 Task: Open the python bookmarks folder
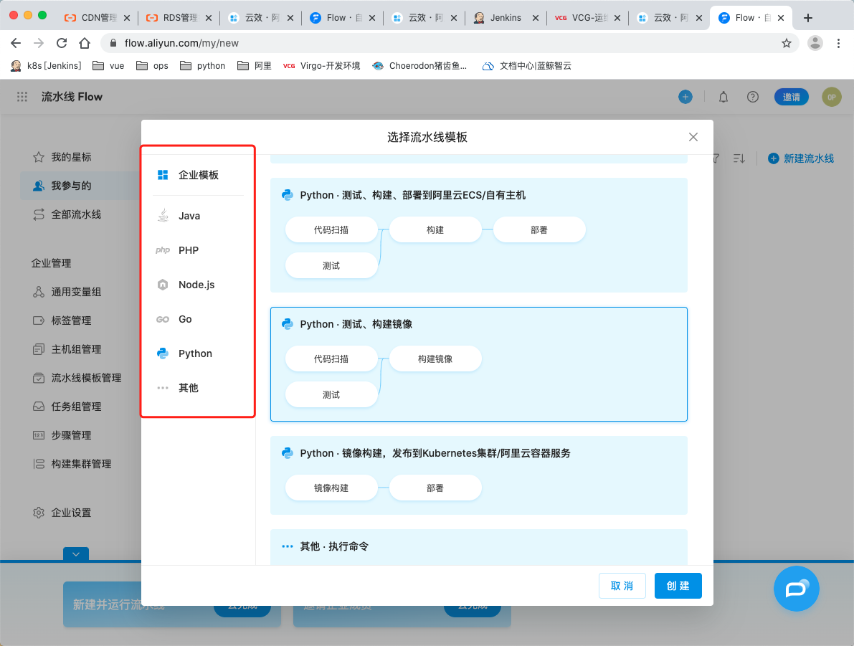[203, 66]
